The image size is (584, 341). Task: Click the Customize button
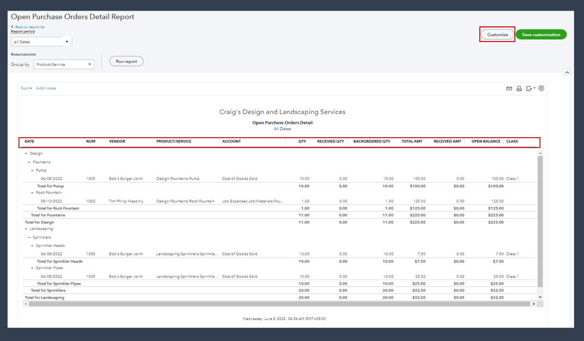coord(497,34)
